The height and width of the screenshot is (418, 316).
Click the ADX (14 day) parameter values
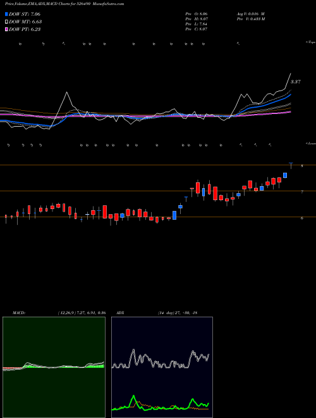(x=178, y=313)
